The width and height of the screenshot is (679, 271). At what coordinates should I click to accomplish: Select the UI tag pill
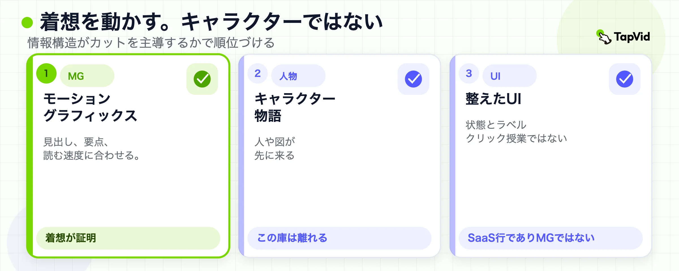[510, 76]
